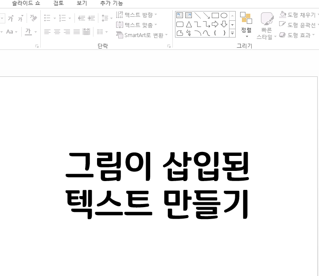
Task: Select the straight line shape
Action: [198, 15]
